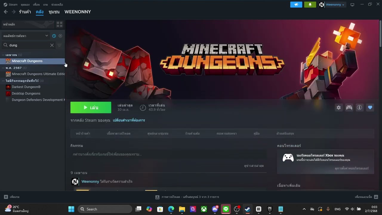This screenshot has width=382, height=215.
Task: Switch library to grid collections view
Action: pos(59,24)
